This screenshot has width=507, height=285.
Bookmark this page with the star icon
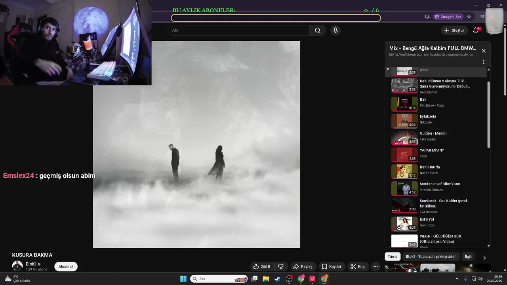click(x=469, y=17)
